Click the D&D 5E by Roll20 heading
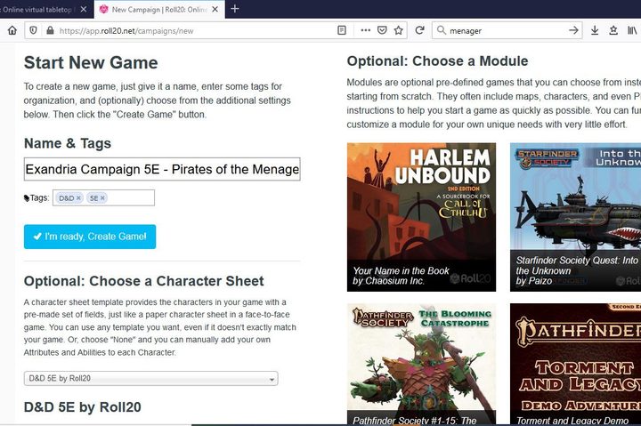 click(x=83, y=407)
